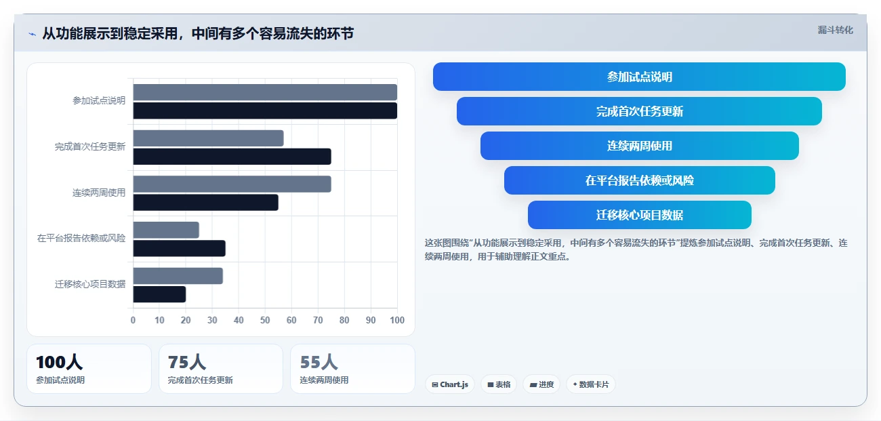Click the 进度 chip label
The width and height of the screenshot is (881, 421).
click(546, 385)
